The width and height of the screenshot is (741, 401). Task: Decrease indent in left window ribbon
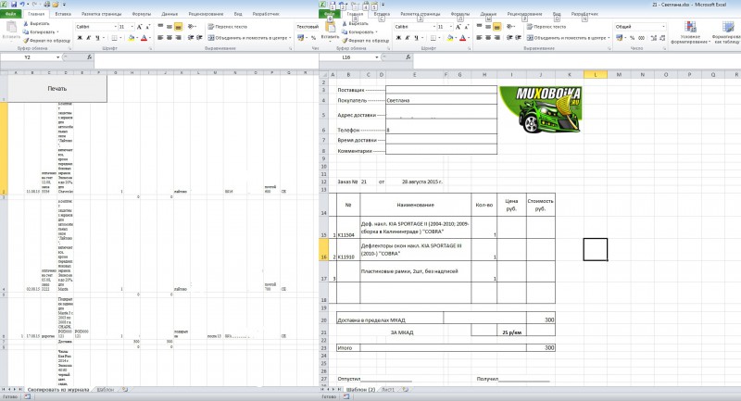click(191, 38)
